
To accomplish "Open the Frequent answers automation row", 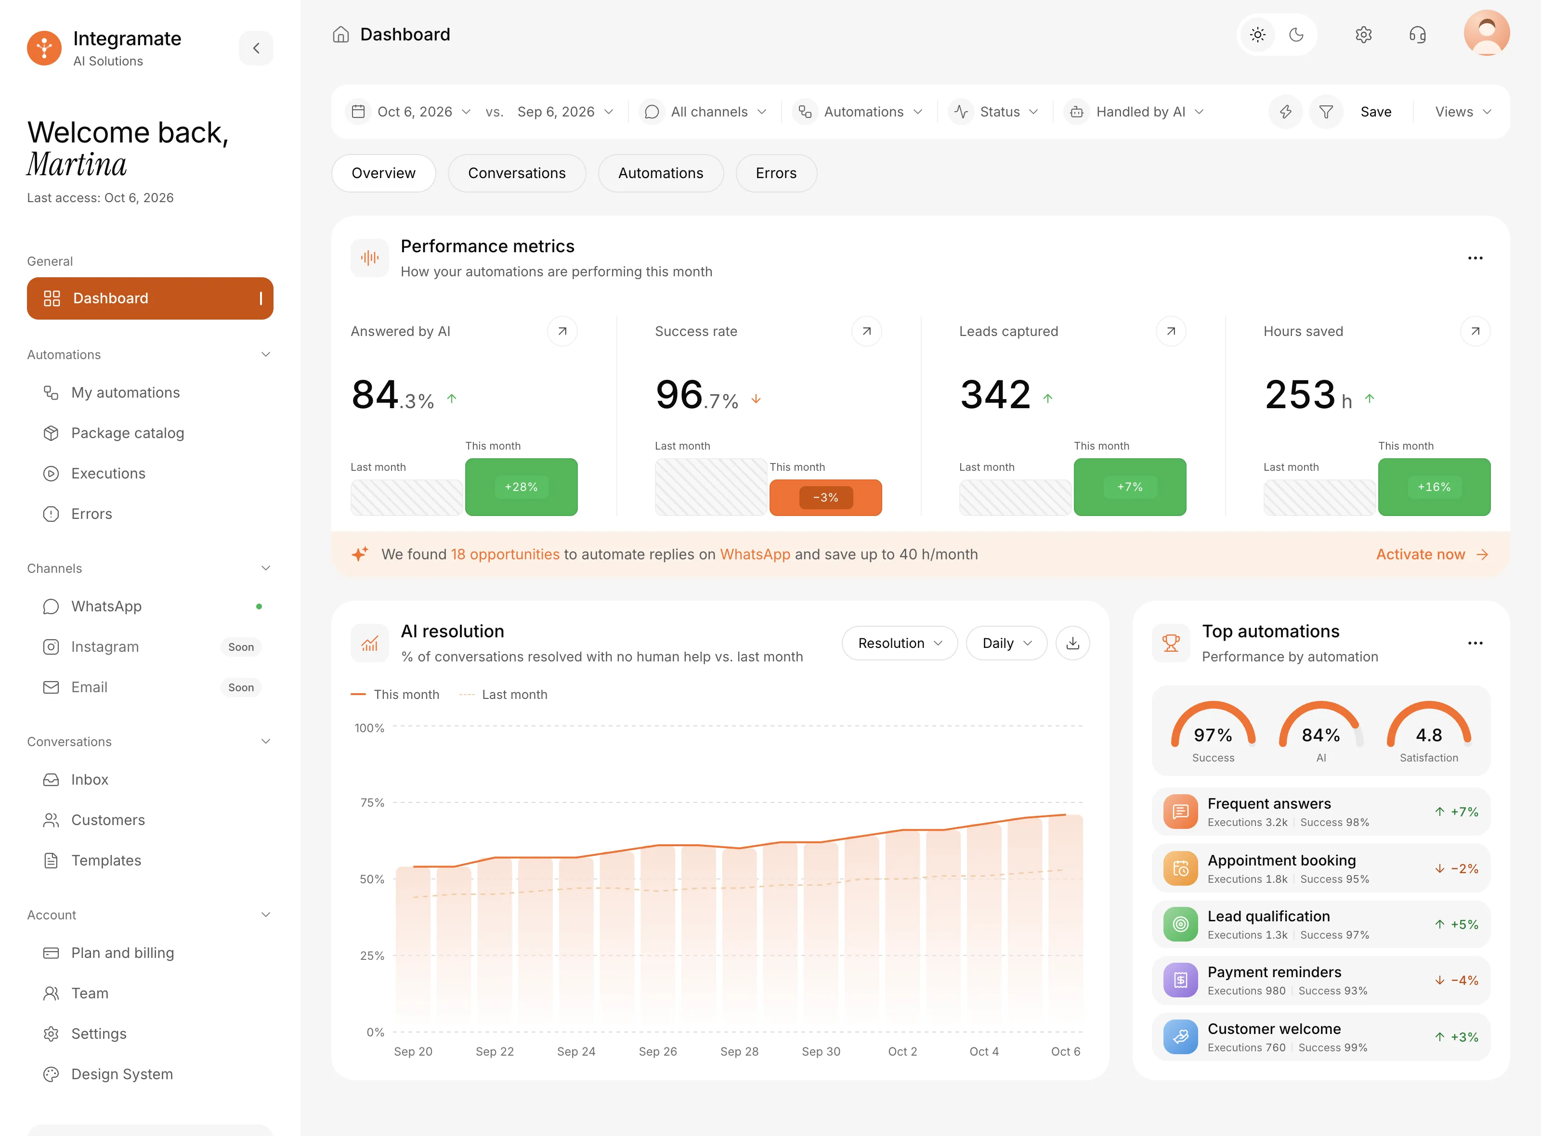I will 1321,812.
